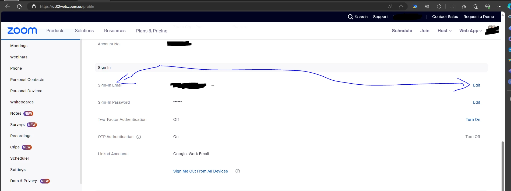The image size is (511, 191).
Task: Click the page vertical scrollbar thumb
Action: click(x=503, y=166)
